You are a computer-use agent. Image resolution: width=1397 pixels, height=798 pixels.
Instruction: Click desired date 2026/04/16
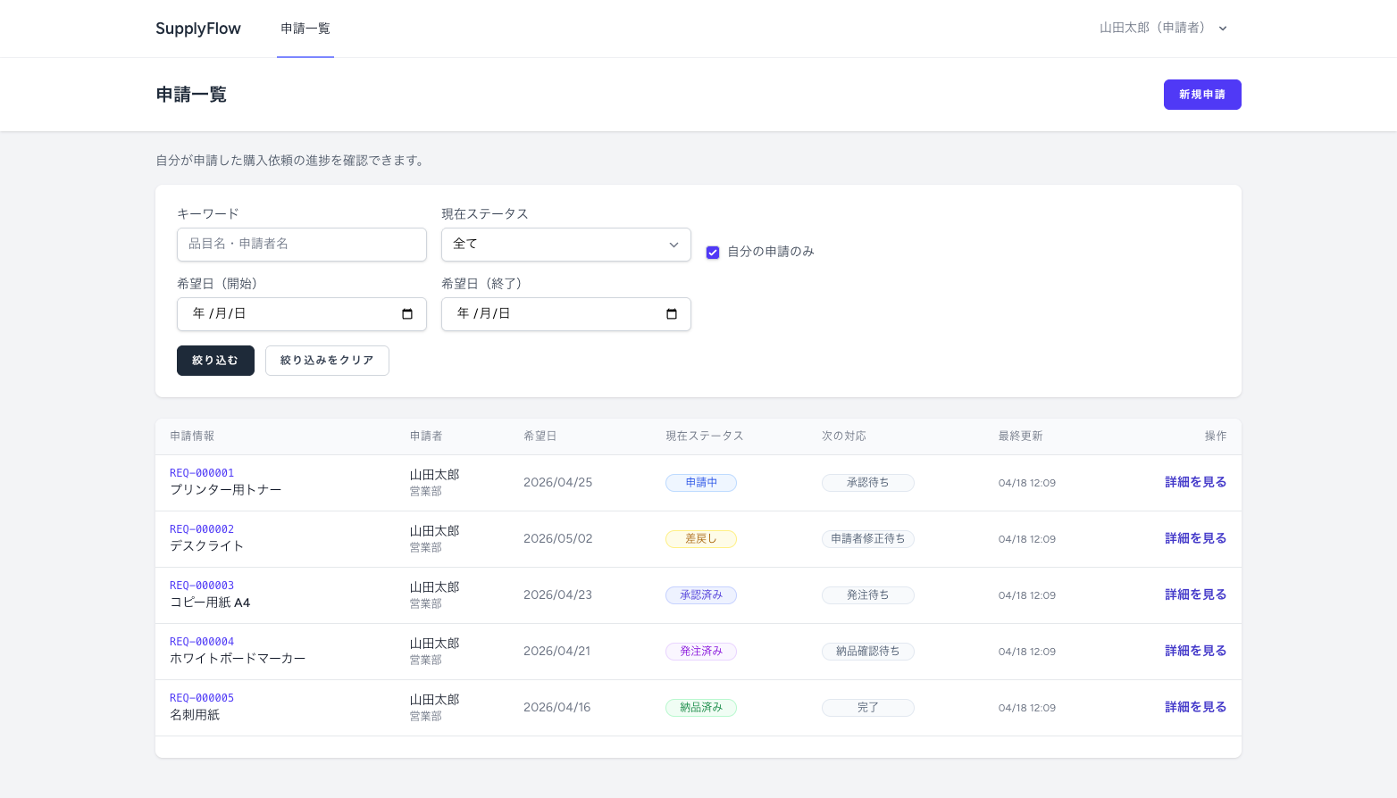557,707
